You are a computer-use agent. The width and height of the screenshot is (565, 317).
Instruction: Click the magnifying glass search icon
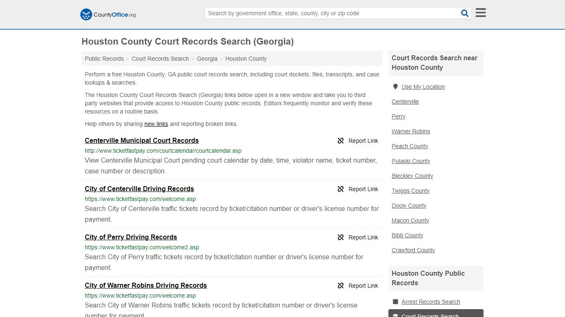(x=465, y=13)
